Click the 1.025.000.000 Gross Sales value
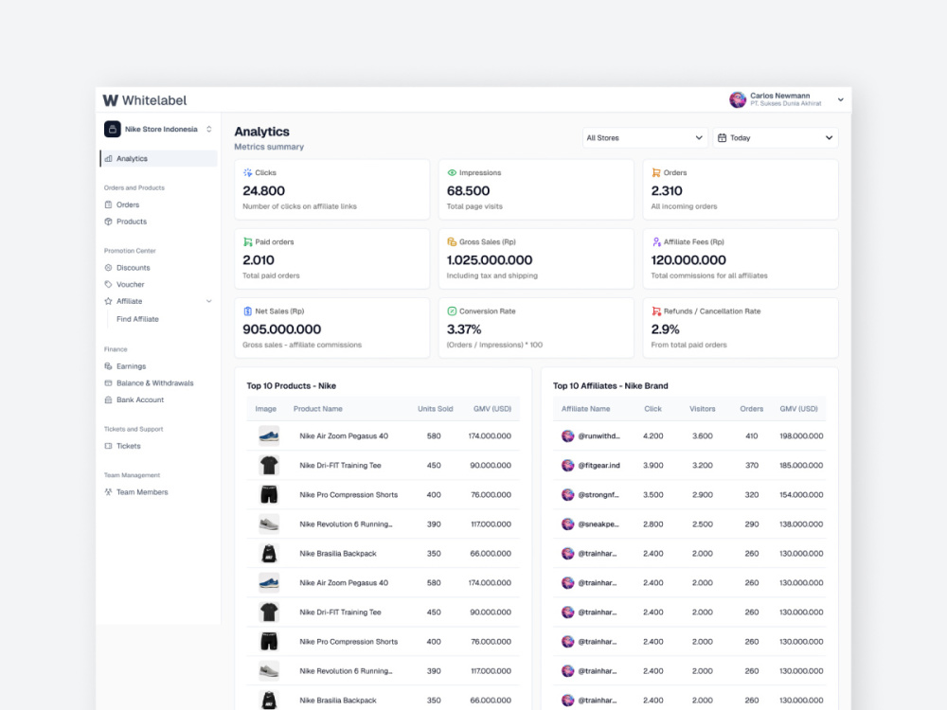The image size is (947, 710). (x=490, y=260)
